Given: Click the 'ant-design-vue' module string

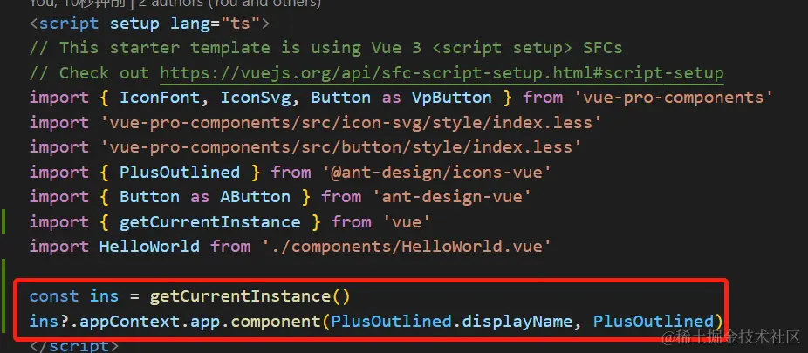Looking at the screenshot, I should point(452,197).
